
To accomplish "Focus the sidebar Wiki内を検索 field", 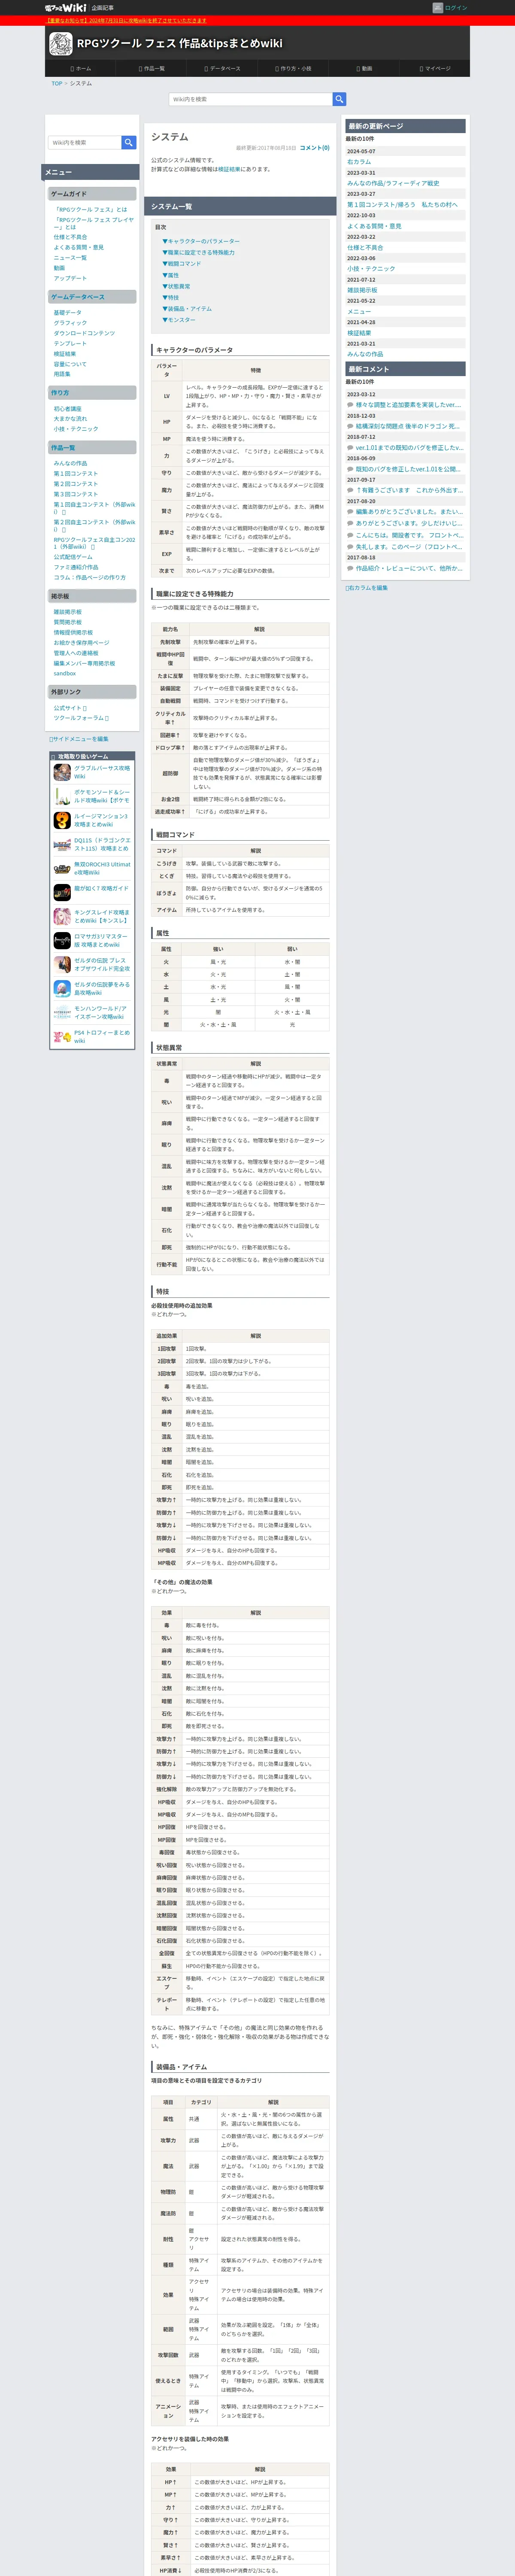I will point(84,143).
